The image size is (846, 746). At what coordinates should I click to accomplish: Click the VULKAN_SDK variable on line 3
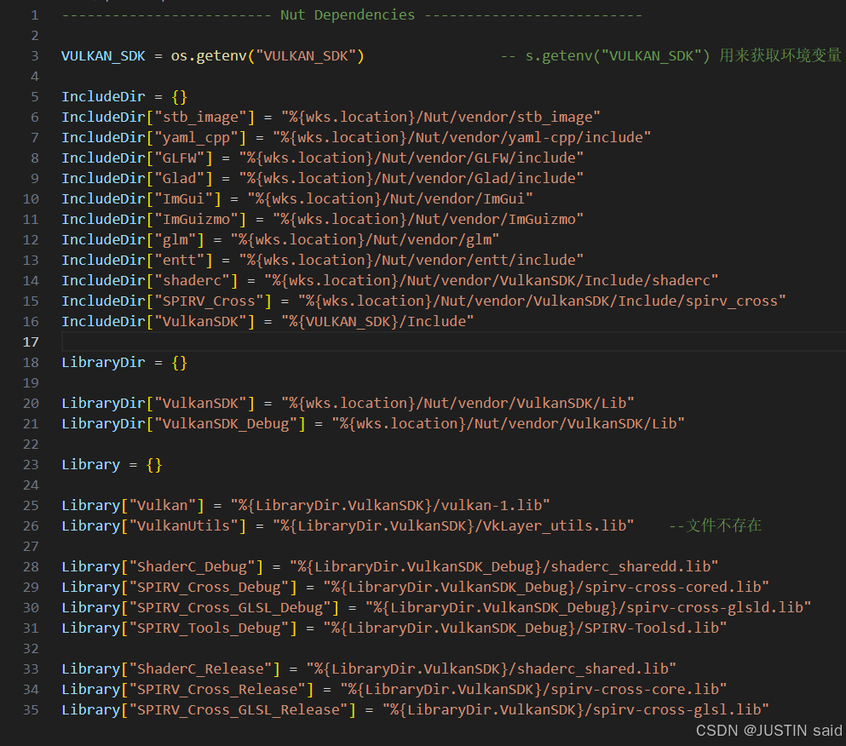[104, 55]
